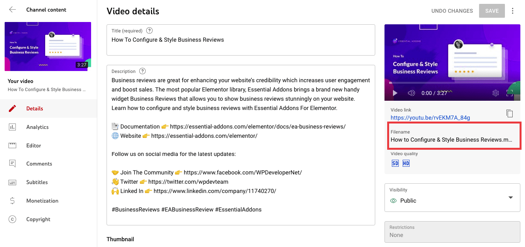This screenshot has width=525, height=247.
Task: Open the Comments section
Action: tap(39, 164)
